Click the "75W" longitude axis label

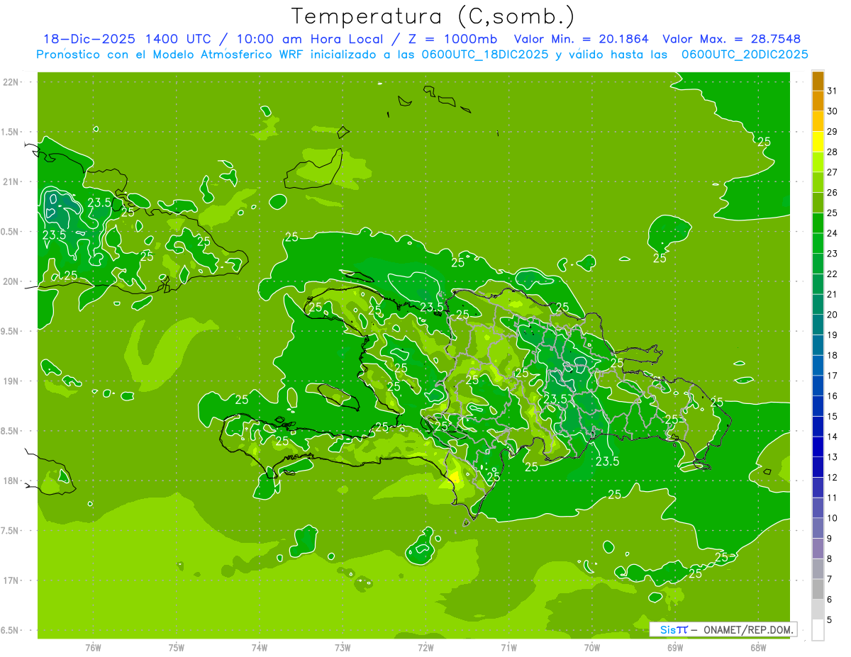click(x=177, y=647)
